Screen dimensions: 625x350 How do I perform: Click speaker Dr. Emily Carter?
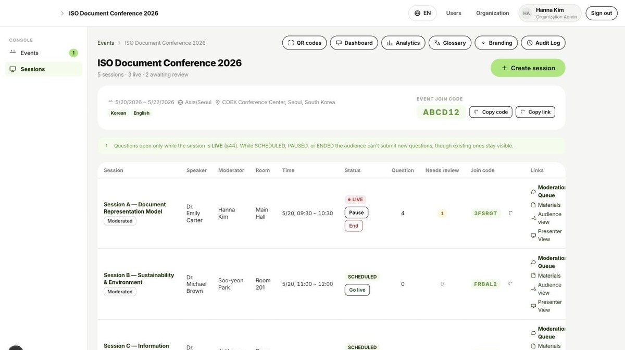(x=193, y=214)
